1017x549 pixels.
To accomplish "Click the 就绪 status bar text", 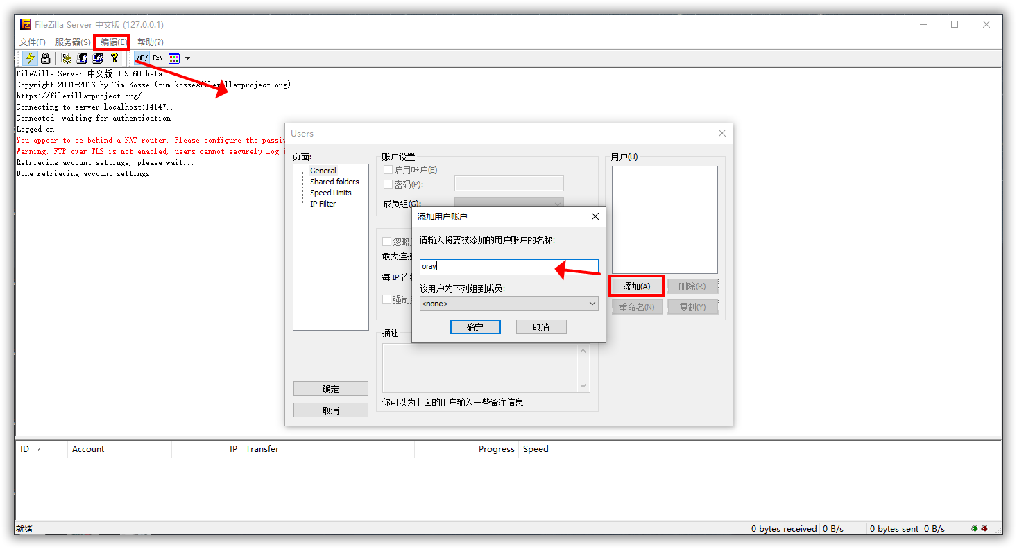I will pyautogui.click(x=24, y=529).
